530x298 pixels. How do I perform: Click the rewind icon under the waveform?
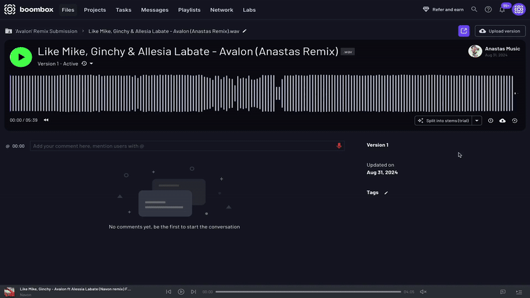click(x=46, y=121)
